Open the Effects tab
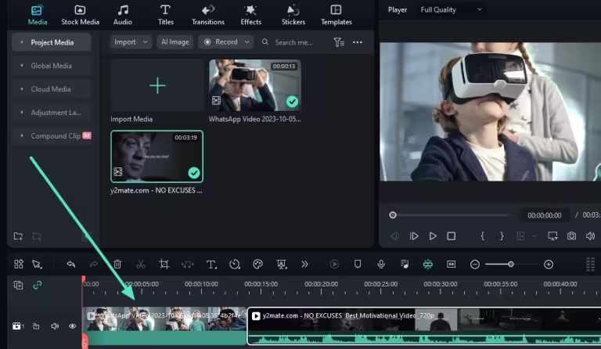This screenshot has width=601, height=349. click(x=251, y=15)
